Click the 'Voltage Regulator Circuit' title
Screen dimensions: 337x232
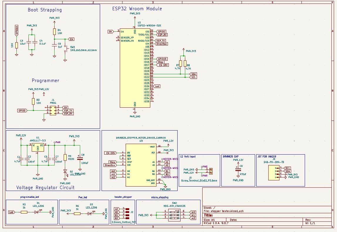click(x=45, y=187)
